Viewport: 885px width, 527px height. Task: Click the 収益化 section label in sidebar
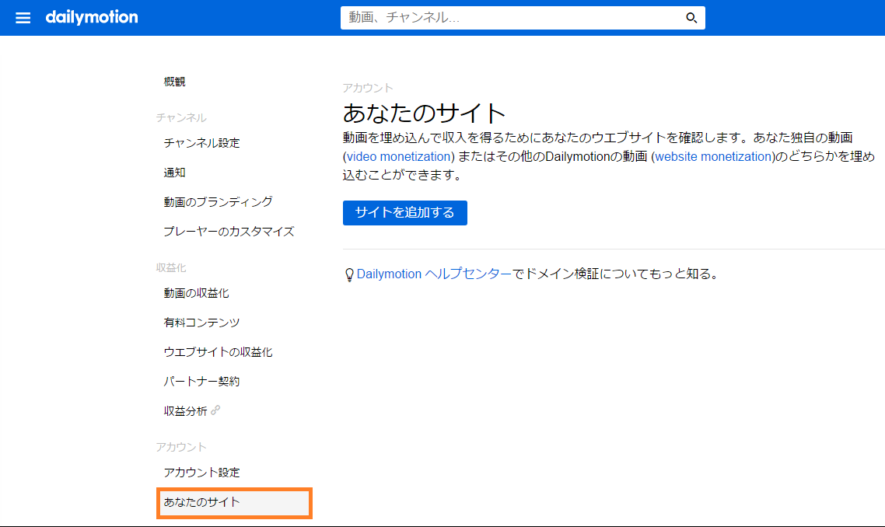tap(171, 267)
